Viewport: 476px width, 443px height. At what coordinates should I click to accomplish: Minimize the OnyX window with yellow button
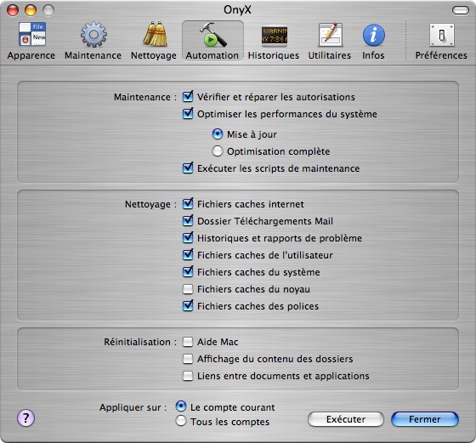click(x=31, y=10)
